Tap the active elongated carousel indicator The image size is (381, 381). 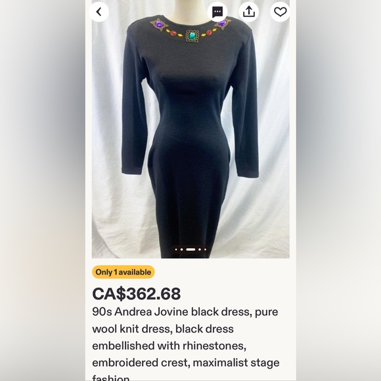190,250
